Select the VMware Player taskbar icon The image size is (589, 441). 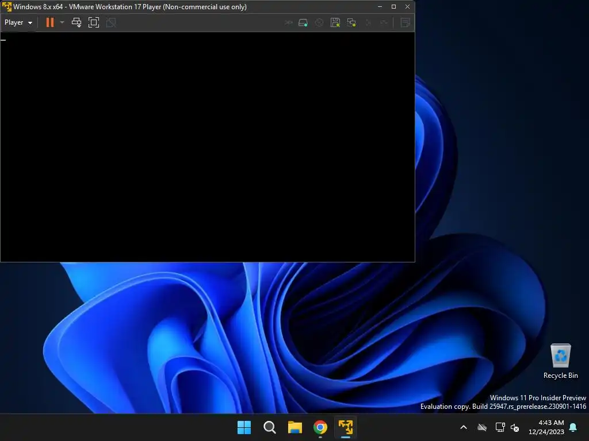(x=346, y=427)
